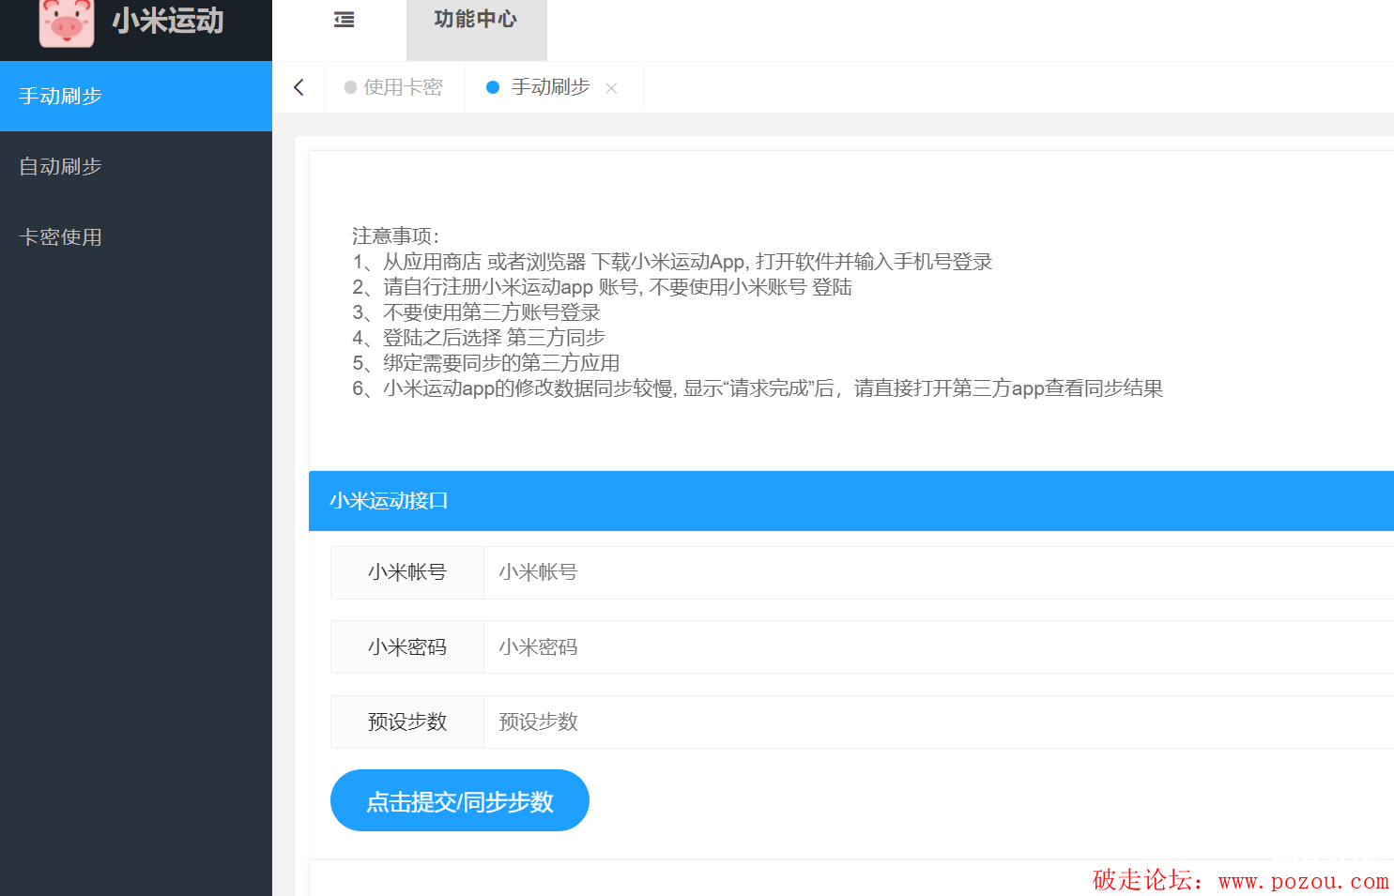
Task: Click the pink pig logo icon
Action: [67, 23]
